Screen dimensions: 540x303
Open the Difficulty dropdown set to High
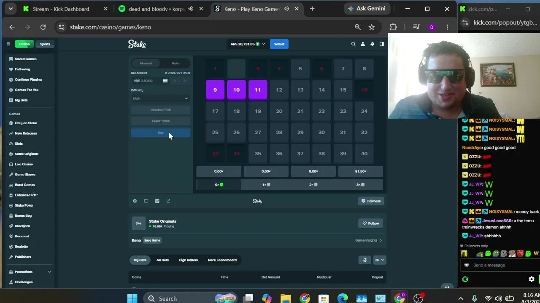click(161, 98)
